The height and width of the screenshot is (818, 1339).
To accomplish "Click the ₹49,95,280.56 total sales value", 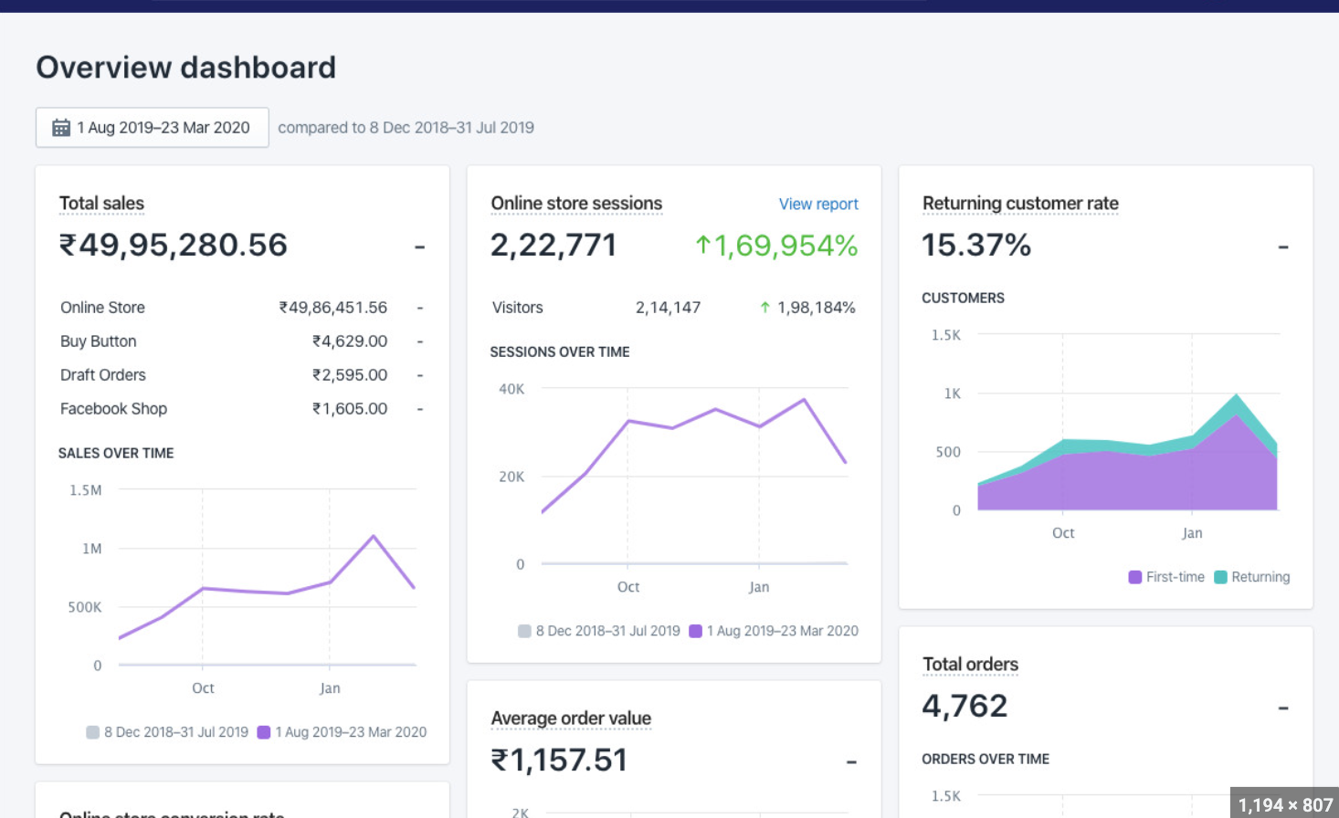I will [174, 245].
